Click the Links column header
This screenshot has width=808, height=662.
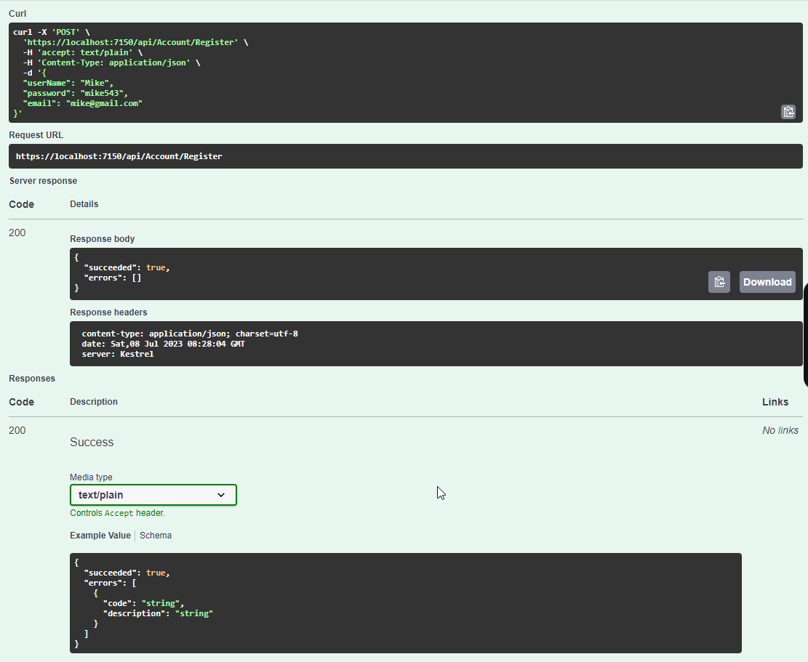(775, 402)
